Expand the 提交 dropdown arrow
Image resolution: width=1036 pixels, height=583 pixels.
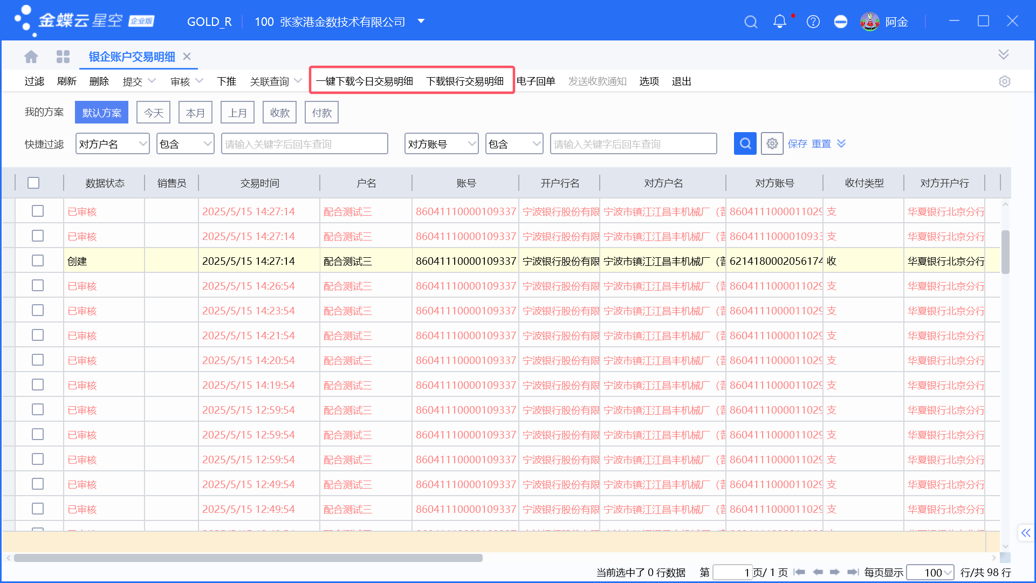pyautogui.click(x=152, y=81)
